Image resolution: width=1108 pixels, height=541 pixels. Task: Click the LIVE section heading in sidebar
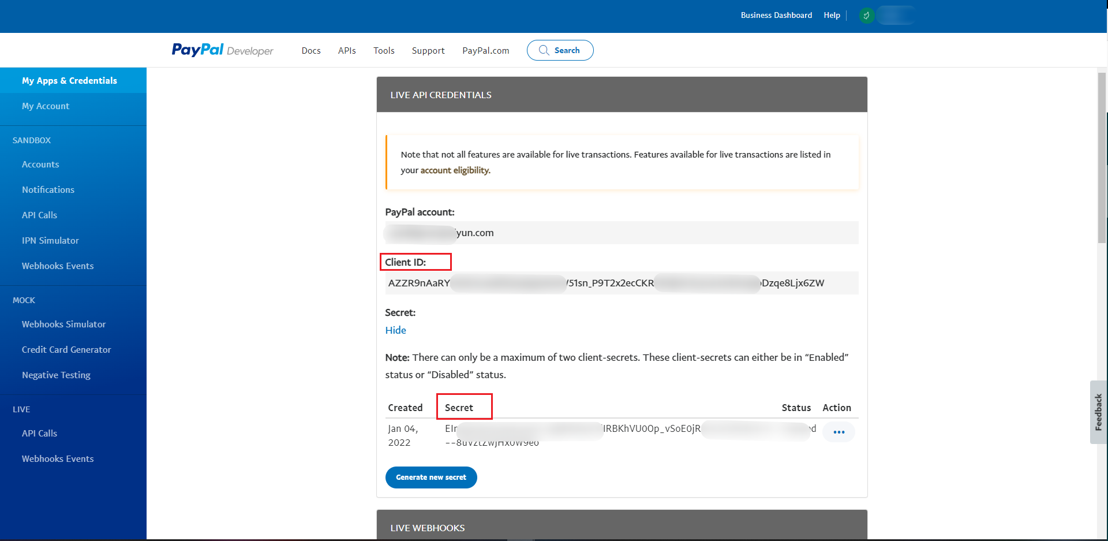(x=21, y=409)
